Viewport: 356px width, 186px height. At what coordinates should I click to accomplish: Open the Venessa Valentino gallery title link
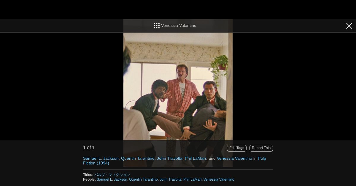[x=179, y=26]
